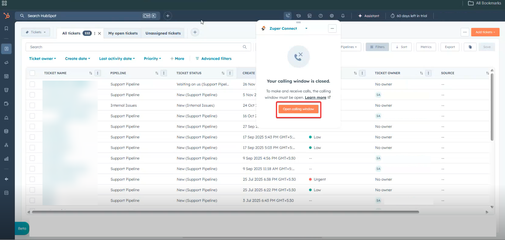Click the Export button
The image size is (505, 240).
(x=450, y=47)
